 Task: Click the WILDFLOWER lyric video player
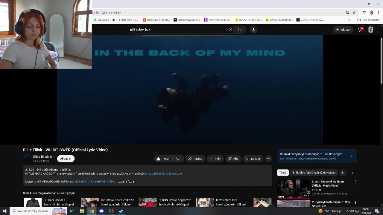(x=190, y=90)
